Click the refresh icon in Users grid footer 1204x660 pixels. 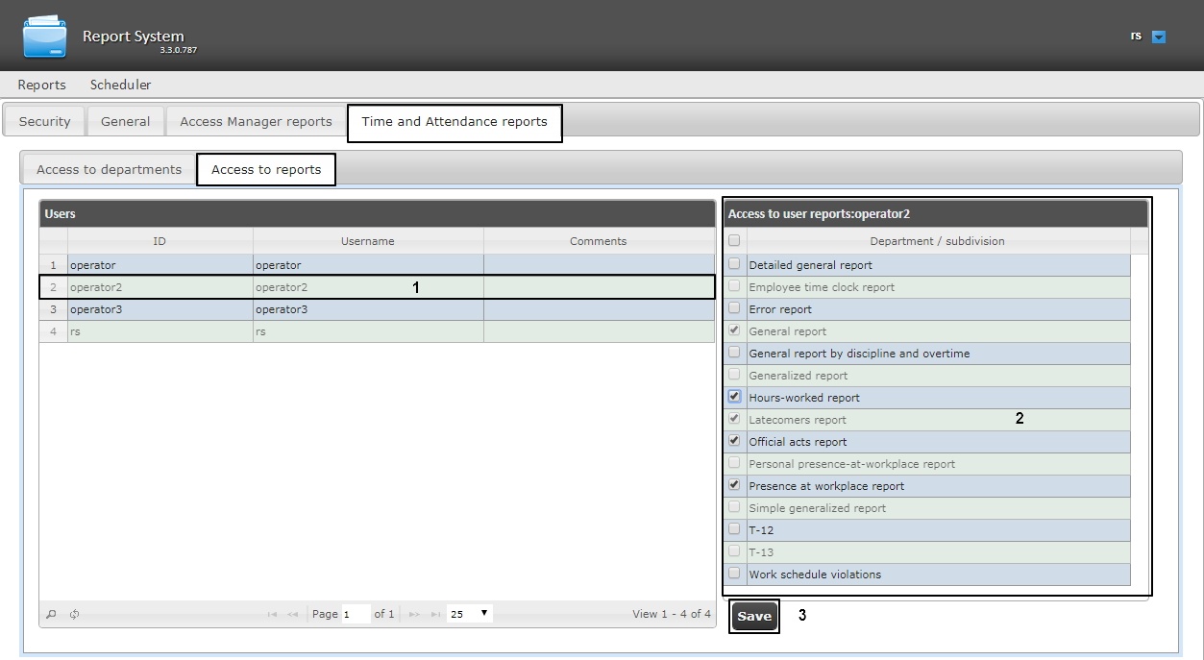74,615
